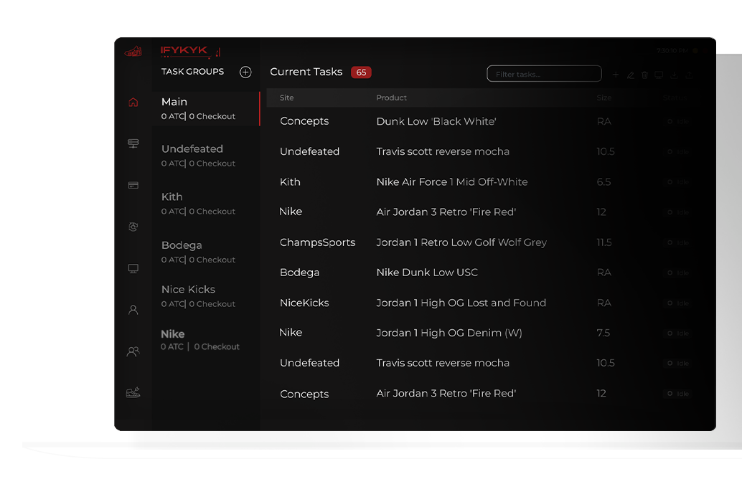742x502 pixels.
Task: Click the IFYKYK logo text
Action: (x=184, y=51)
